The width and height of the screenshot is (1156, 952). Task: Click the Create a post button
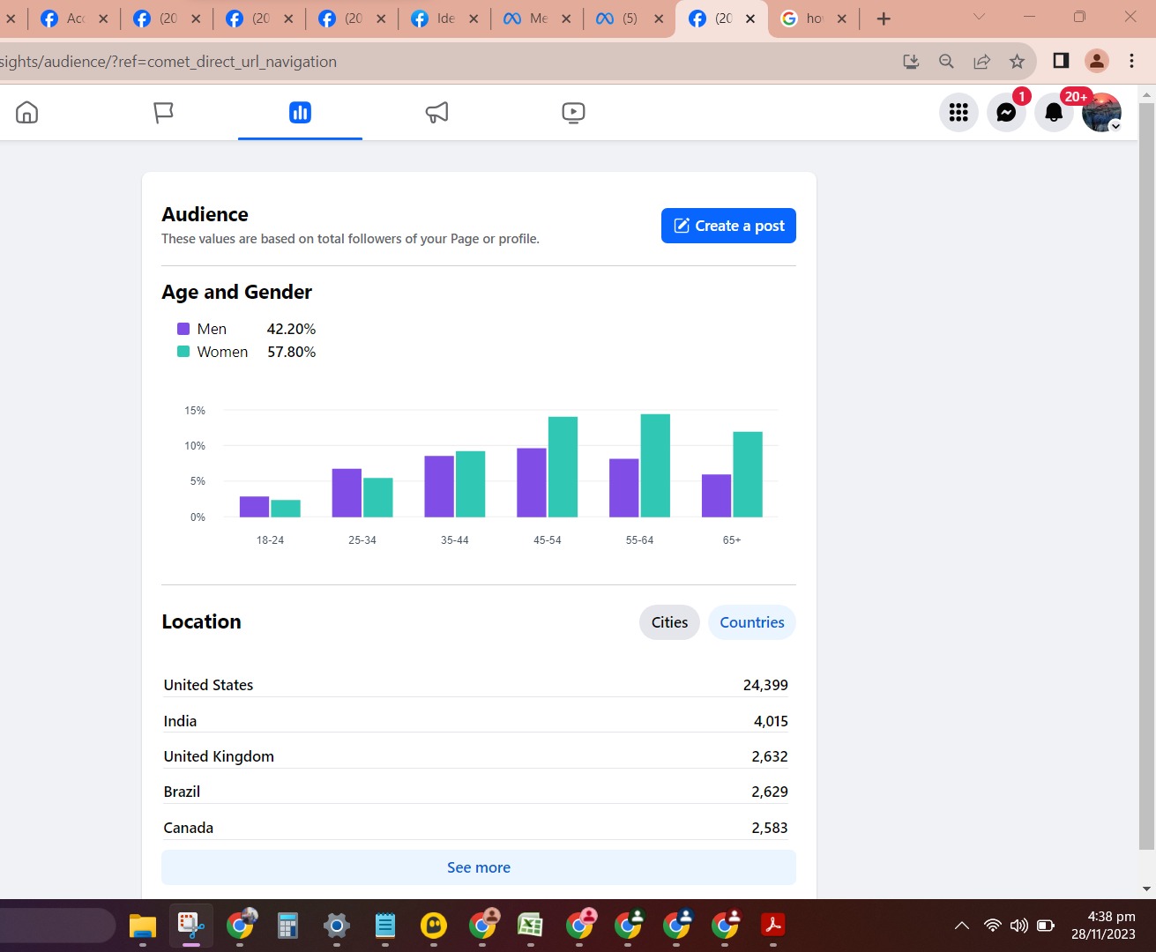[x=728, y=226]
